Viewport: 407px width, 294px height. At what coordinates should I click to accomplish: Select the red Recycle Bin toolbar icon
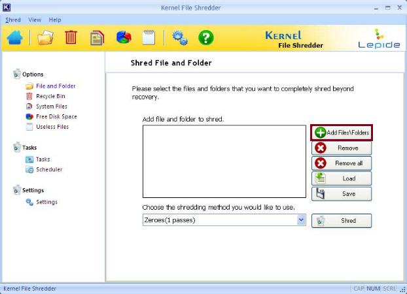tap(71, 37)
